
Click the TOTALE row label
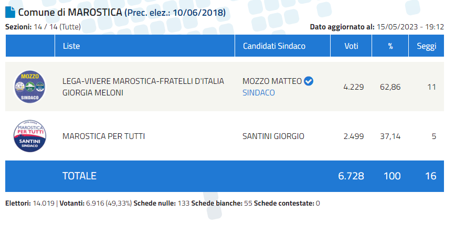[79, 176]
